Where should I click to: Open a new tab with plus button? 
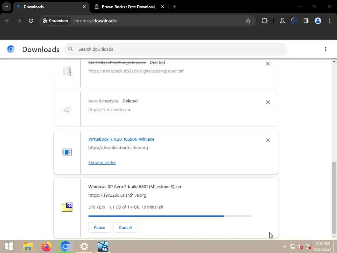tap(174, 7)
